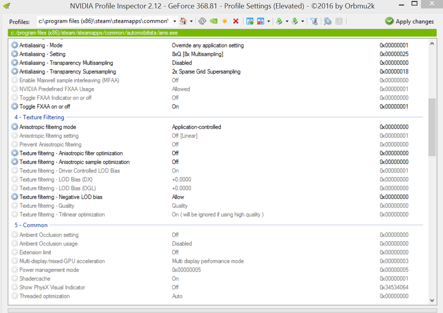Click the bit value editor grid icon
This screenshot has width=443, height=313.
point(339,21)
